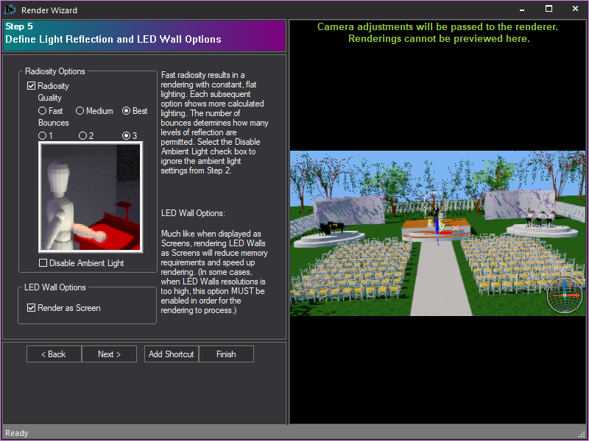Finish the Render Wizard
The image size is (589, 441).
pyautogui.click(x=226, y=354)
